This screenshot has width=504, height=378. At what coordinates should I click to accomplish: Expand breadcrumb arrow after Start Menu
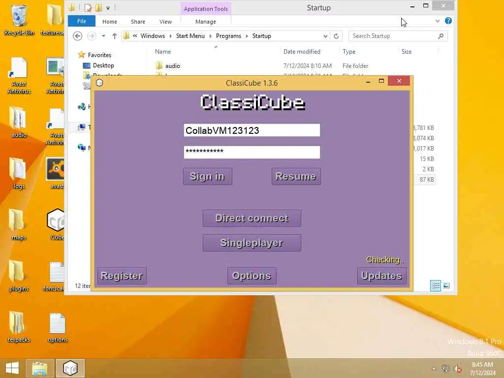point(211,36)
